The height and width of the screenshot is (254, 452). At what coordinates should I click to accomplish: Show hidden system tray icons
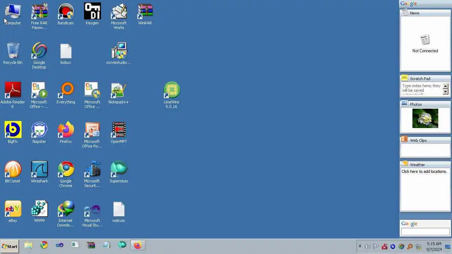[360, 247]
